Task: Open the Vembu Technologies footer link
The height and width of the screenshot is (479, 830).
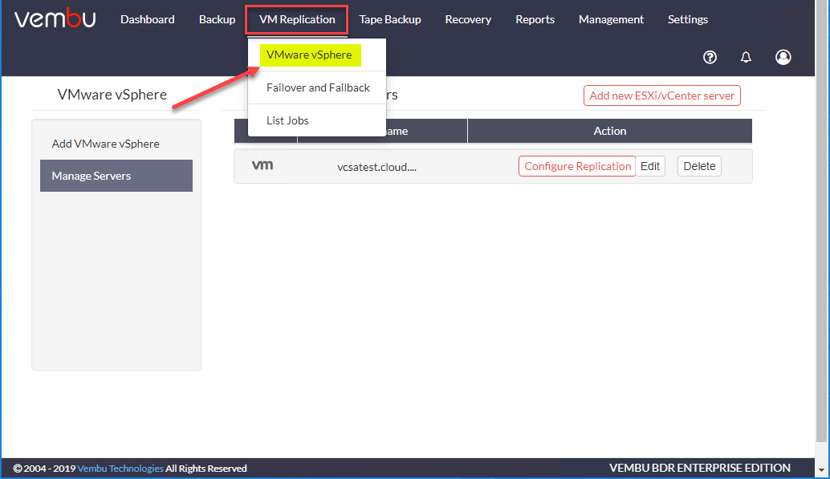Action: (x=120, y=469)
